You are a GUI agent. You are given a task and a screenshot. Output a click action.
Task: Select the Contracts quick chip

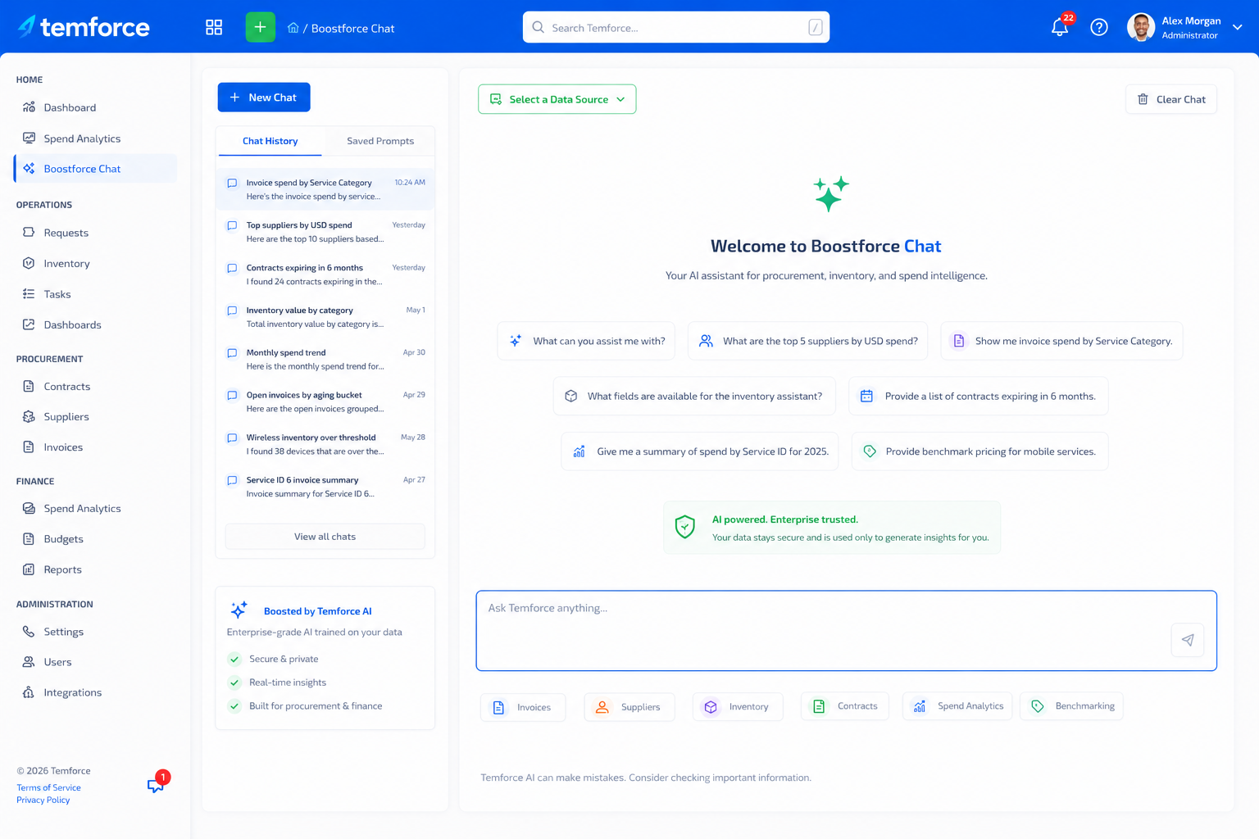tap(845, 706)
